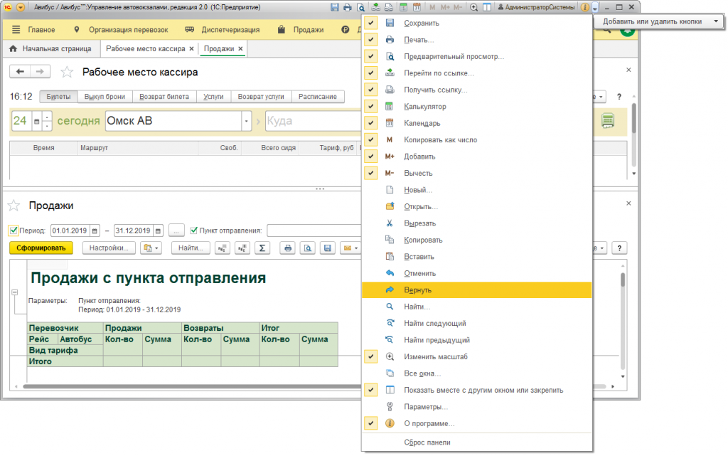Viewport: 728px width, 456px height.
Task: Uncheck the Период checkbox
Action: [14, 230]
